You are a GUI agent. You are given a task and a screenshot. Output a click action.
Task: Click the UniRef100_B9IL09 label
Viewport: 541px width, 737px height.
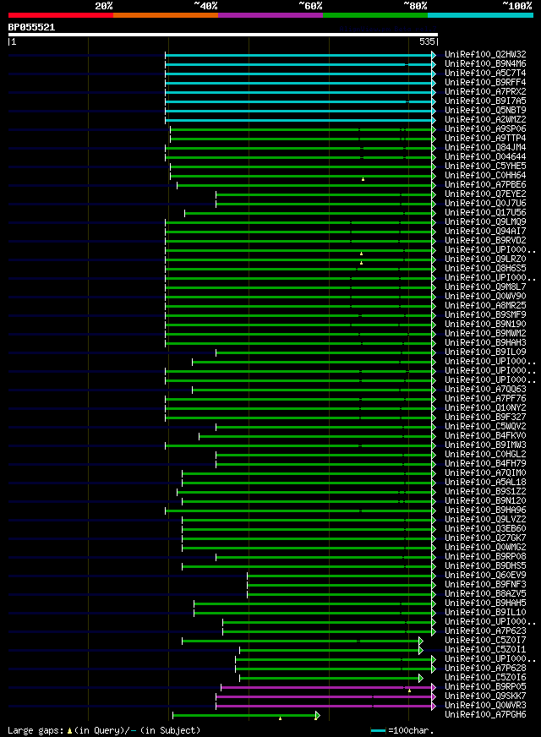coord(485,352)
